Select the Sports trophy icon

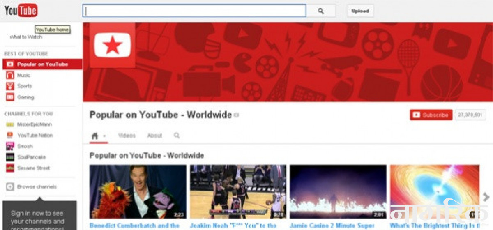click(10, 86)
